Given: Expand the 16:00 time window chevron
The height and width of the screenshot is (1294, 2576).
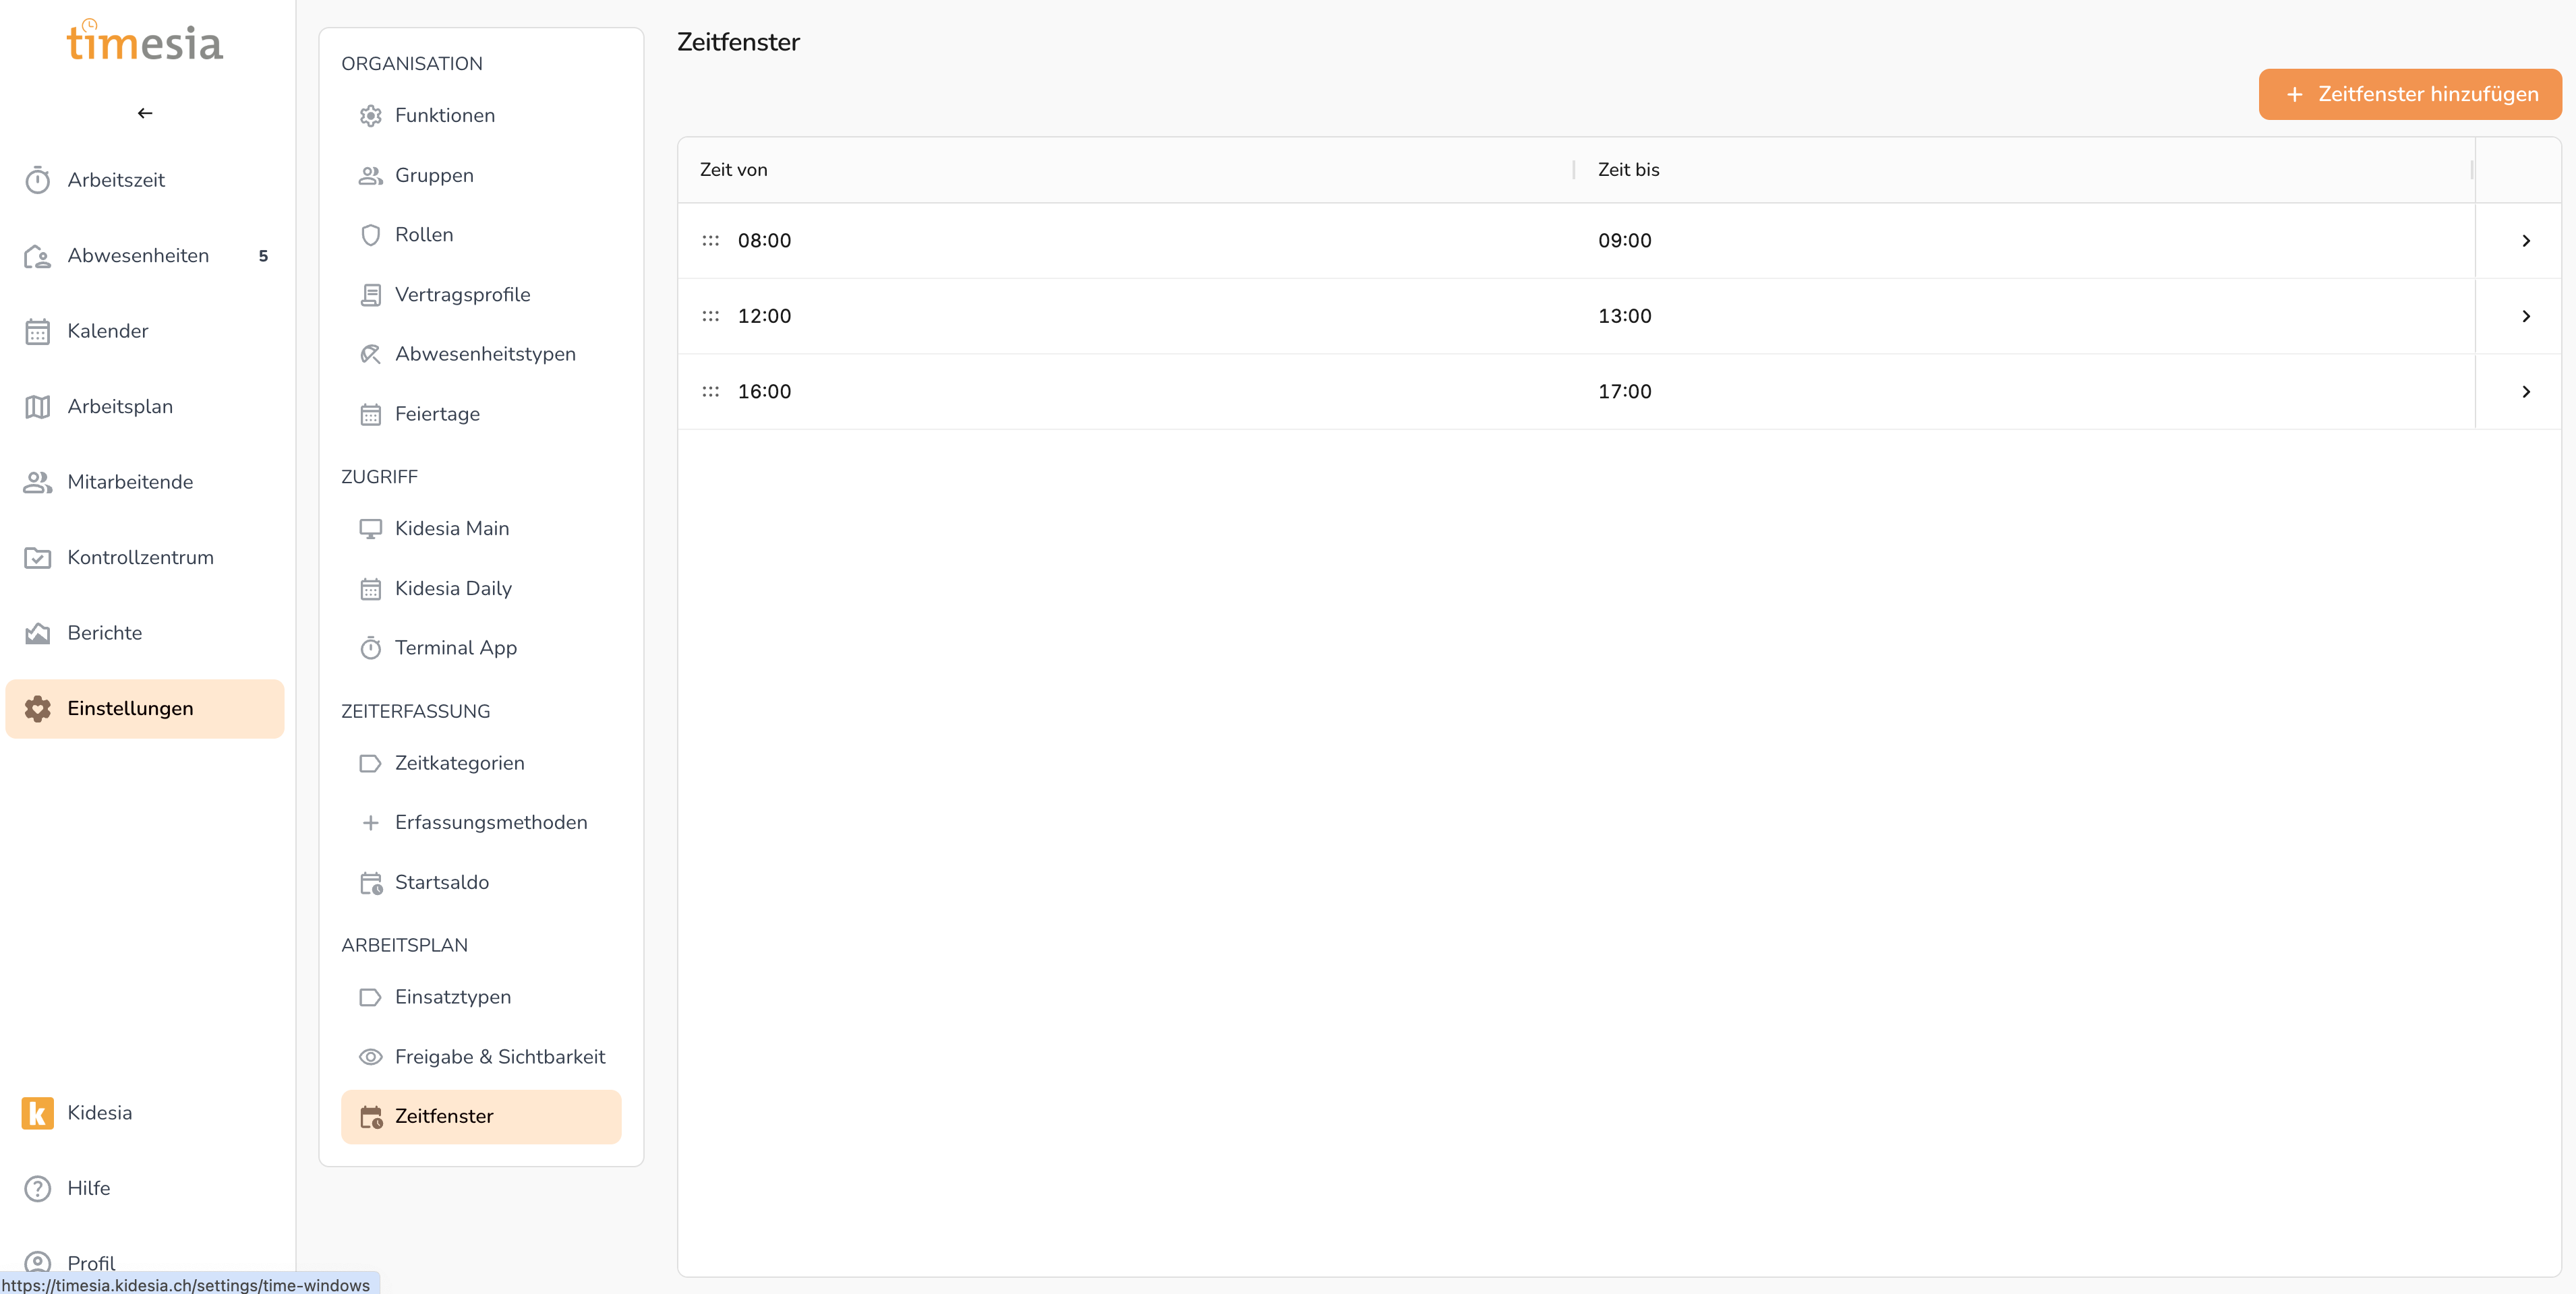Looking at the screenshot, I should tap(2525, 392).
